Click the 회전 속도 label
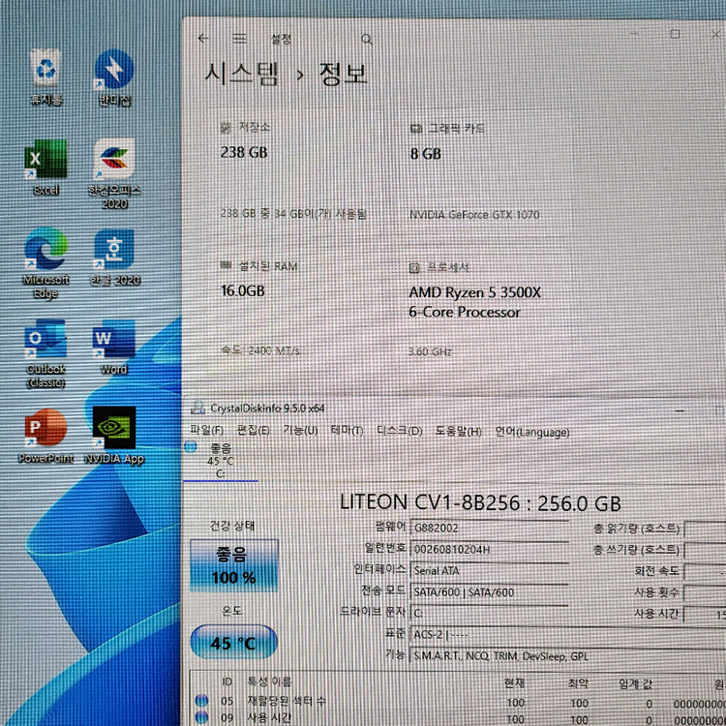This screenshot has width=726, height=726. click(656, 571)
